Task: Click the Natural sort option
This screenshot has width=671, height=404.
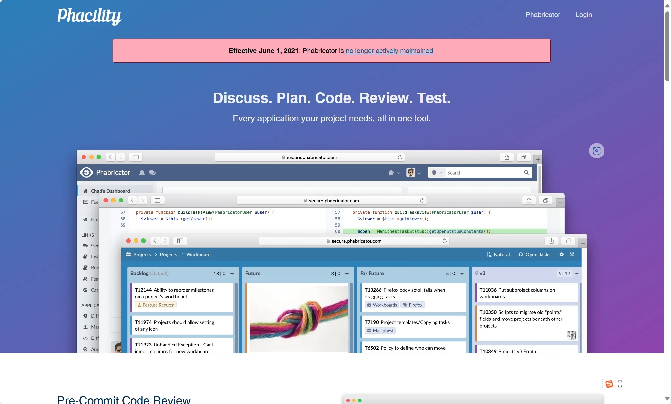Action: 498,254
